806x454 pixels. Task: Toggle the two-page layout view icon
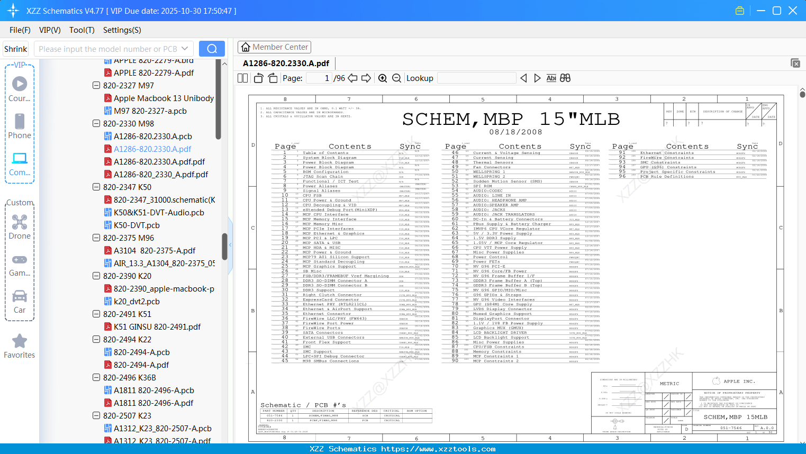(243, 78)
